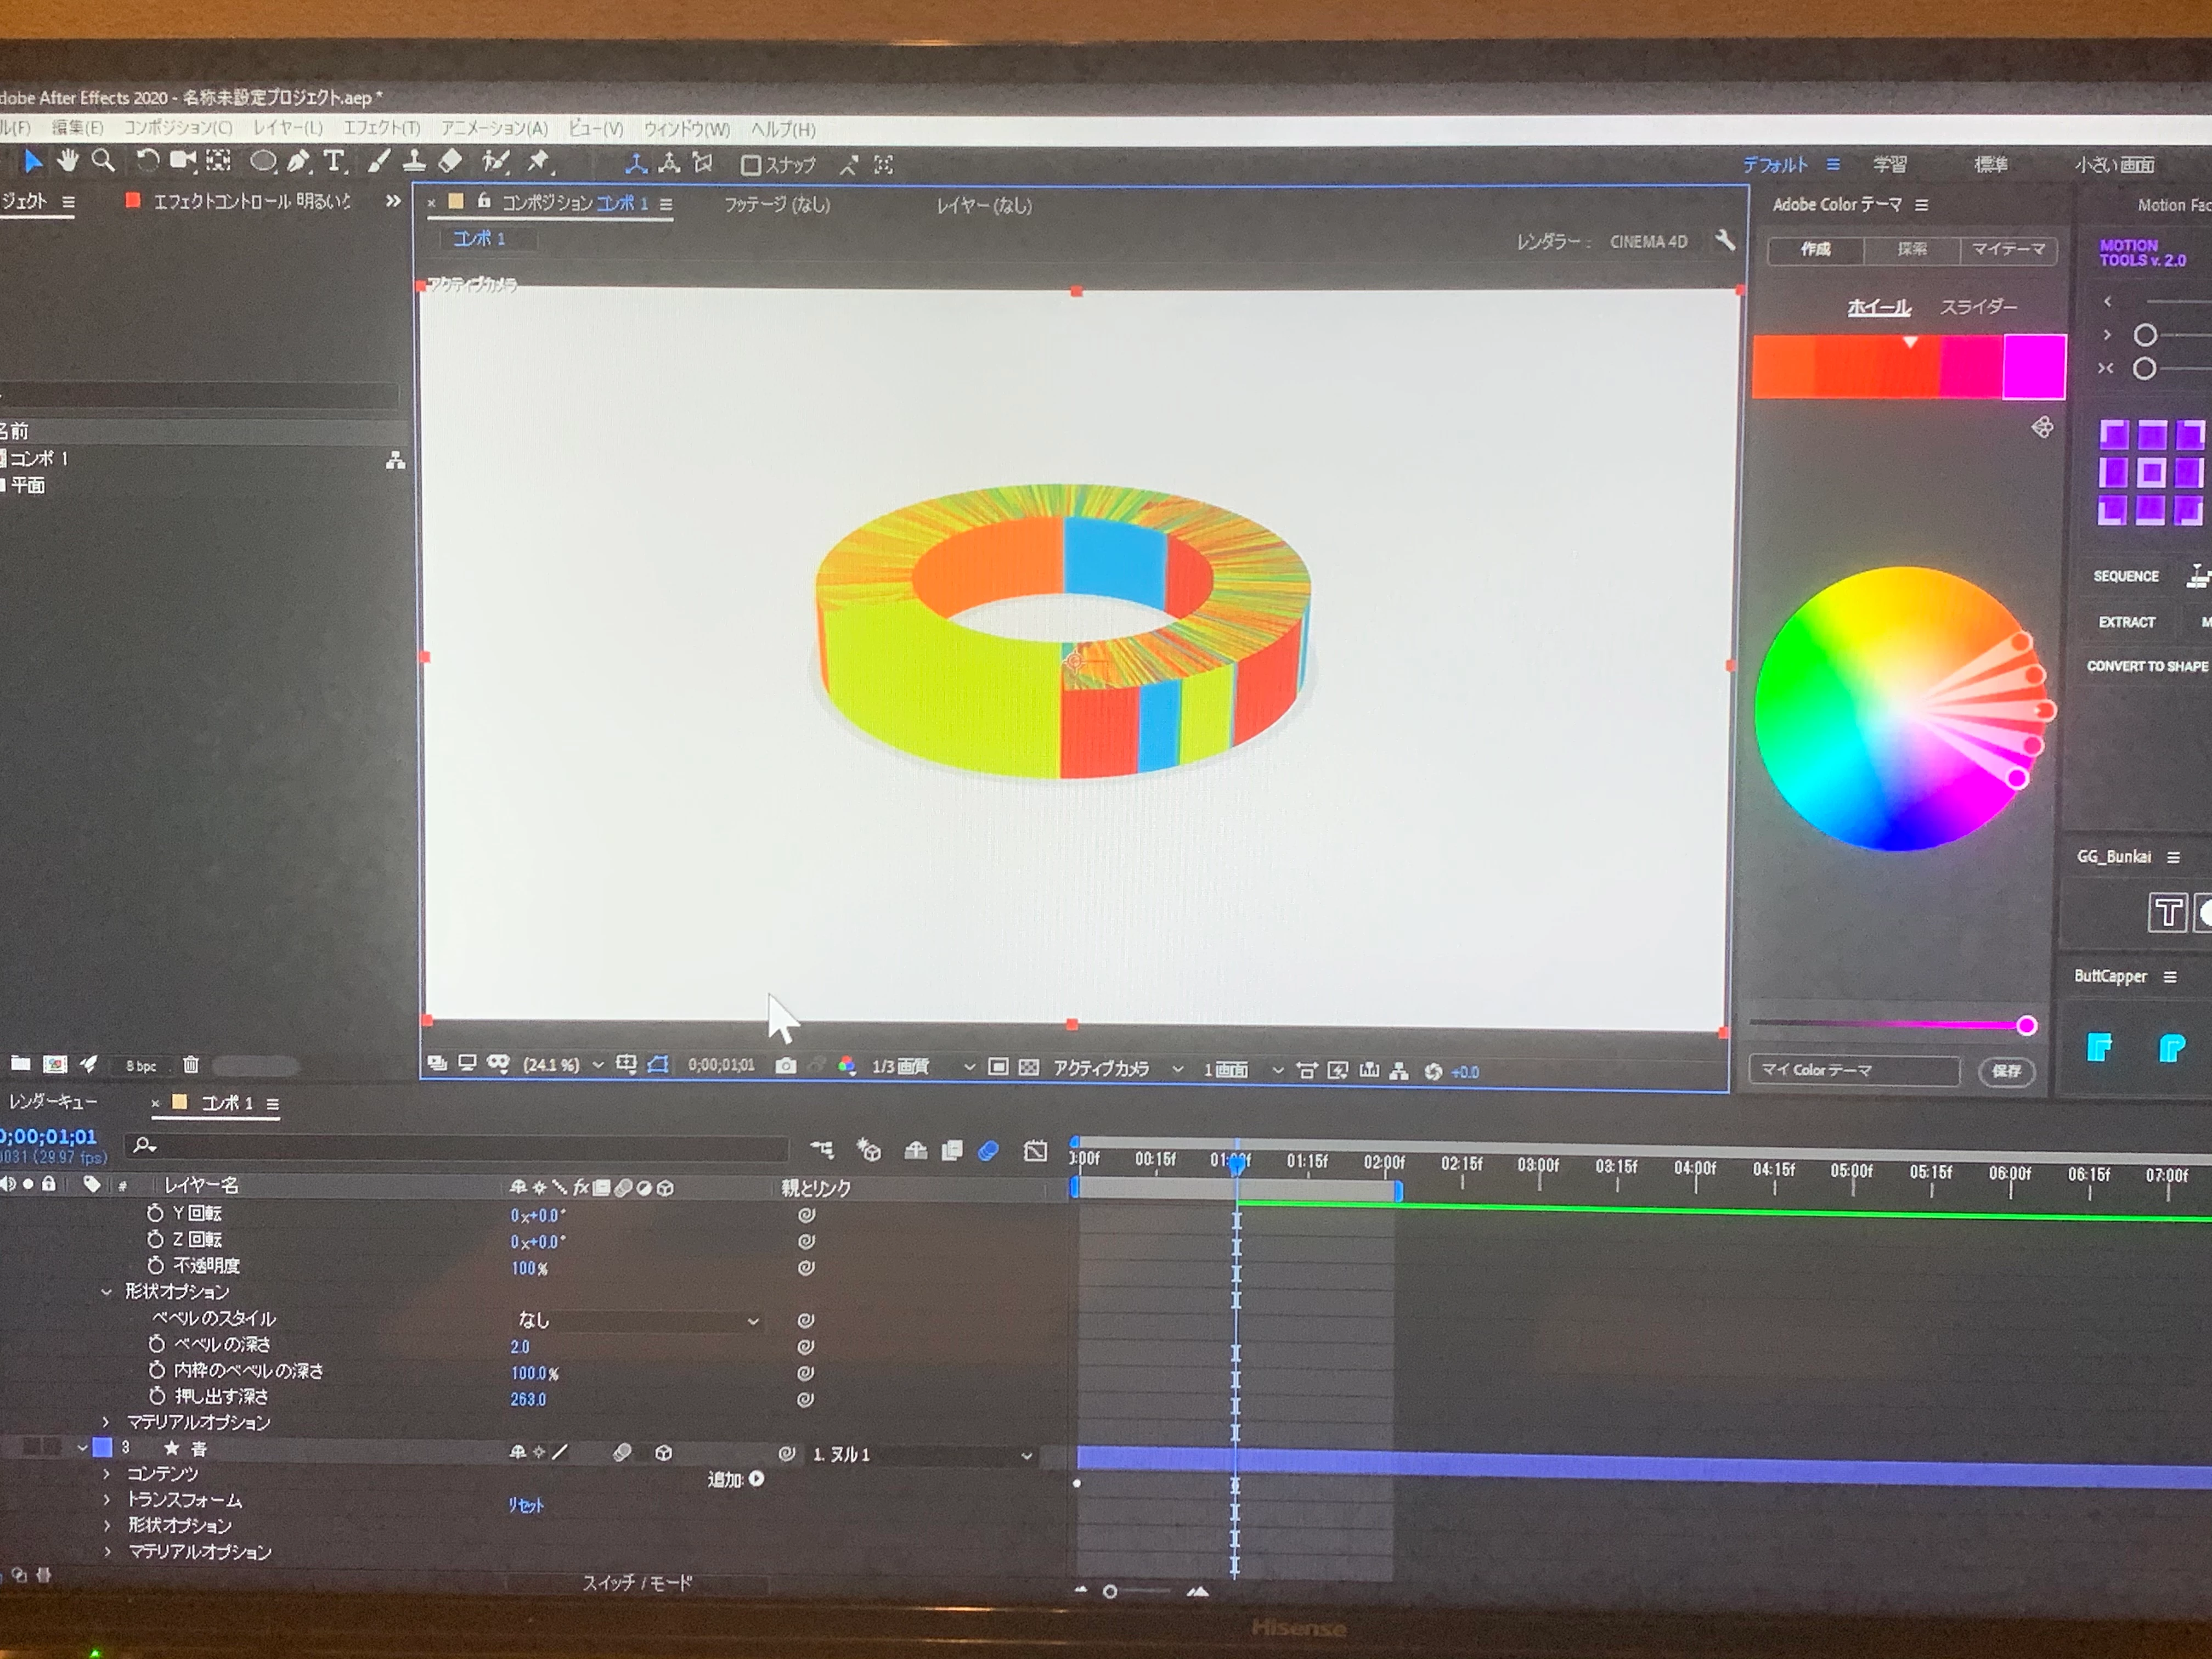The width and height of the screenshot is (2212, 1659).
Task: Toggle Y rotation stopwatch keyframe
Action: 155,1213
